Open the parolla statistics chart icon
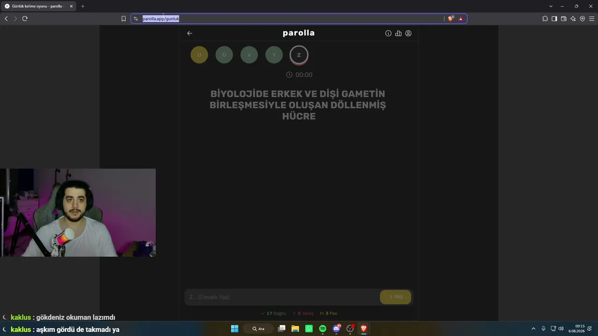This screenshot has width=598, height=336. pos(398,34)
